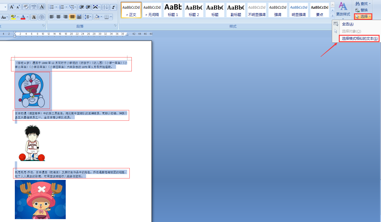
Task: Apply character border with boxed A icon
Action: 42,7
